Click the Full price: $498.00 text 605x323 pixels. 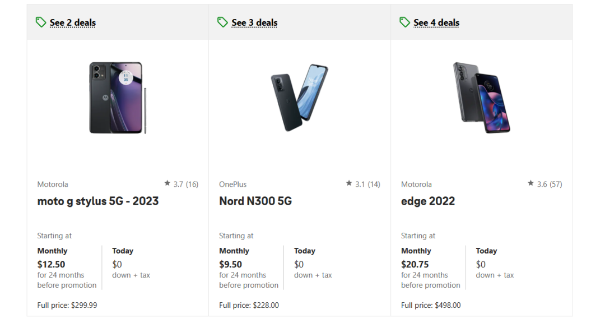431,306
